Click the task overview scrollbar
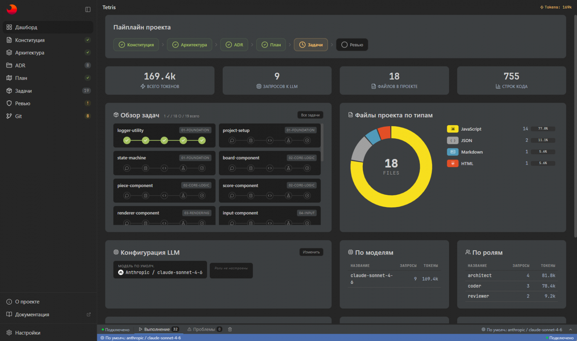Image resolution: width=577 pixels, height=341 pixels. (x=322, y=142)
